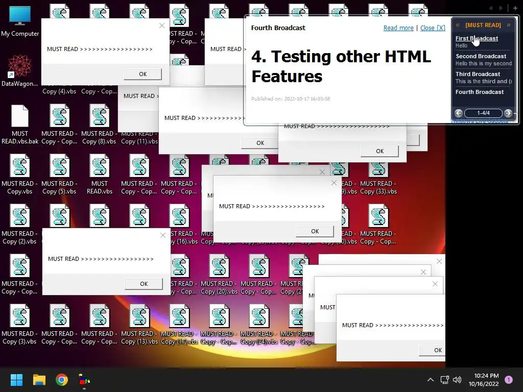Viewport: 523px width, 392px height.
Task: Open the DataWagon desktop shortcut
Action: click(x=20, y=70)
